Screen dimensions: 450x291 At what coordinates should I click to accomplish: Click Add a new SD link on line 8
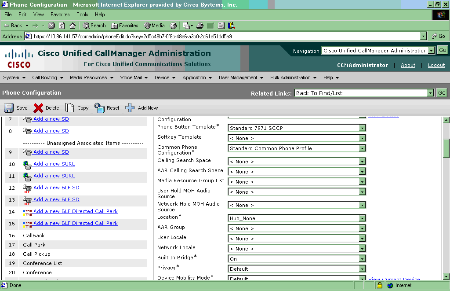[51, 131]
